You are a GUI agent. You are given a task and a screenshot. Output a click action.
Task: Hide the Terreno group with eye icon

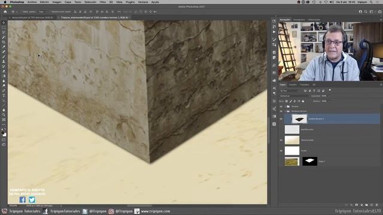point(281,106)
